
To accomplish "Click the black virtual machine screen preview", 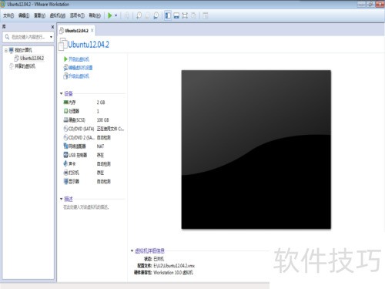I will tap(256, 150).
